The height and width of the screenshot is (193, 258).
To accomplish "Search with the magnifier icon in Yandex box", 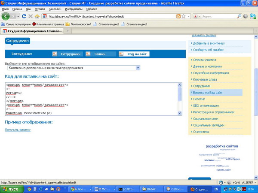I will point(239,16).
